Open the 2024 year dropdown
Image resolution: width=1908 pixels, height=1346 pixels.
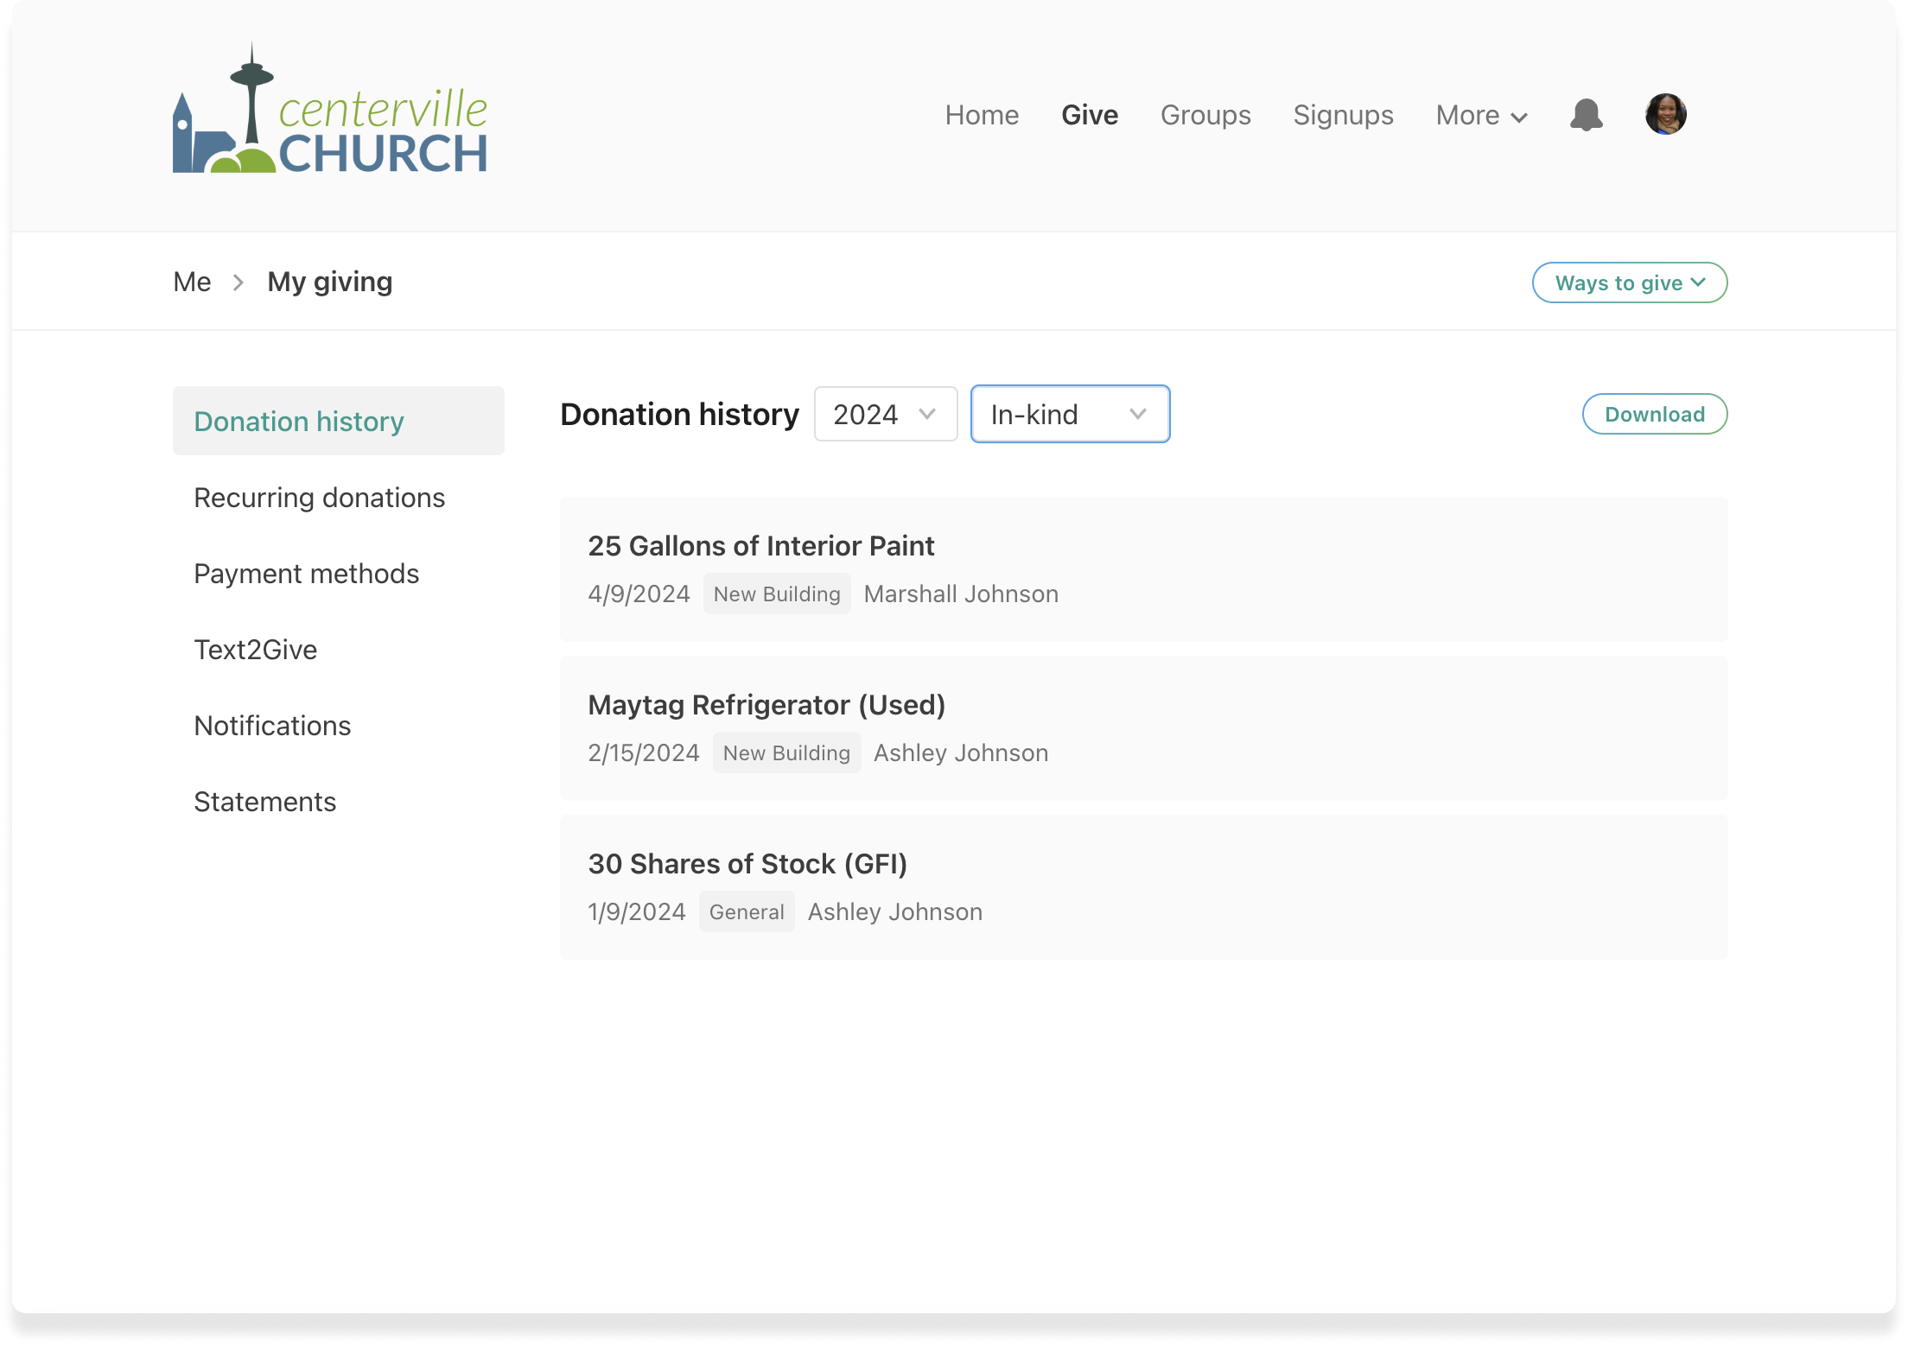tap(885, 415)
